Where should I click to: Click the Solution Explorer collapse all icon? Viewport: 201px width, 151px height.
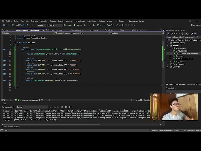(x=179, y=34)
